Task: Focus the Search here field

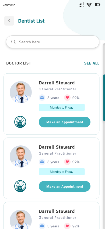Action: coord(53,42)
